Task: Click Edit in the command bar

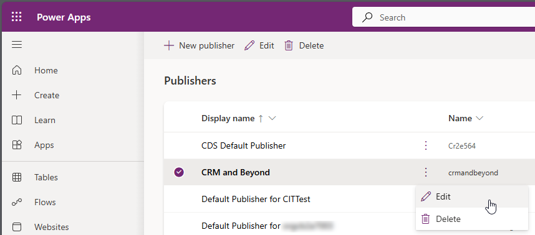Action: [259, 45]
